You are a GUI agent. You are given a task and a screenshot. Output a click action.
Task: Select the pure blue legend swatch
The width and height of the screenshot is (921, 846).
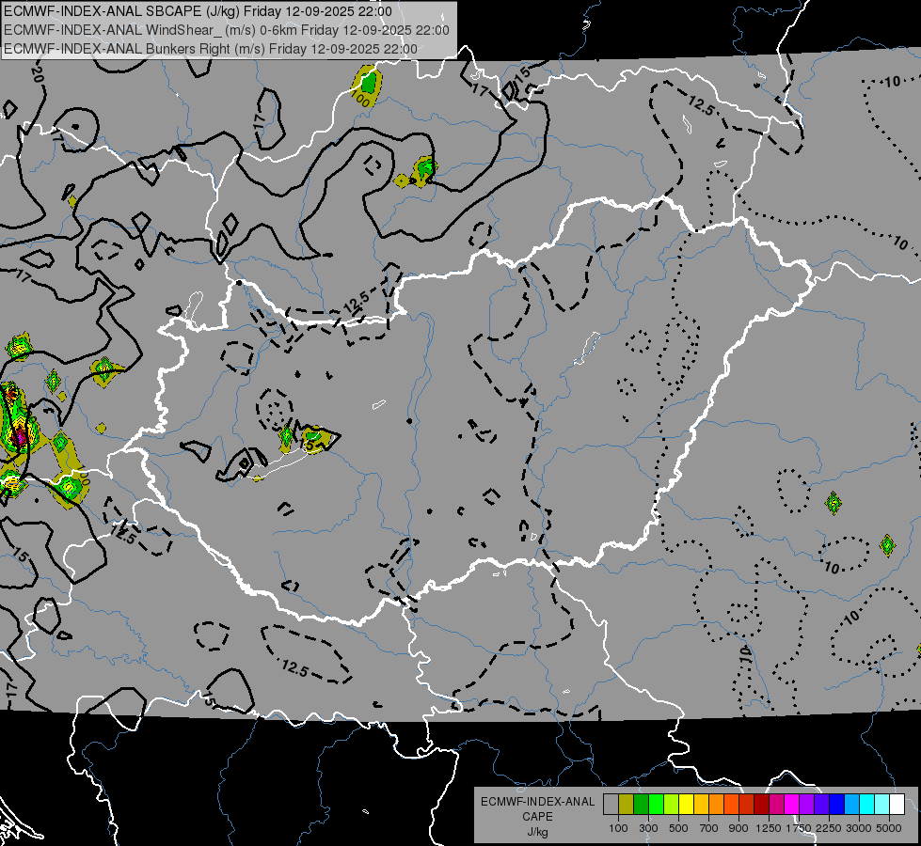point(837,804)
